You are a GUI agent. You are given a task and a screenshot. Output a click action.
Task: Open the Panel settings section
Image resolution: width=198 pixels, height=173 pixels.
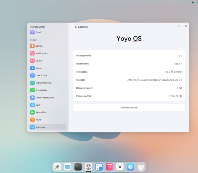point(38,32)
